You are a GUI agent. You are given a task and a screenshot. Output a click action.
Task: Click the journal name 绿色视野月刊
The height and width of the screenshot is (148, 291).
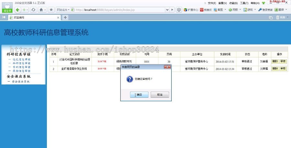pos(124,61)
